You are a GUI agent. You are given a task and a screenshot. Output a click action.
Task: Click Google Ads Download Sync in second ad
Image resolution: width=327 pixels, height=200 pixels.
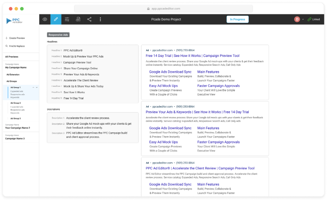170,128
